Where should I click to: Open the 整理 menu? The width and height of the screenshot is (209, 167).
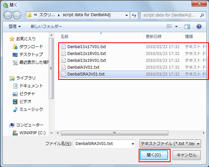point(15,26)
